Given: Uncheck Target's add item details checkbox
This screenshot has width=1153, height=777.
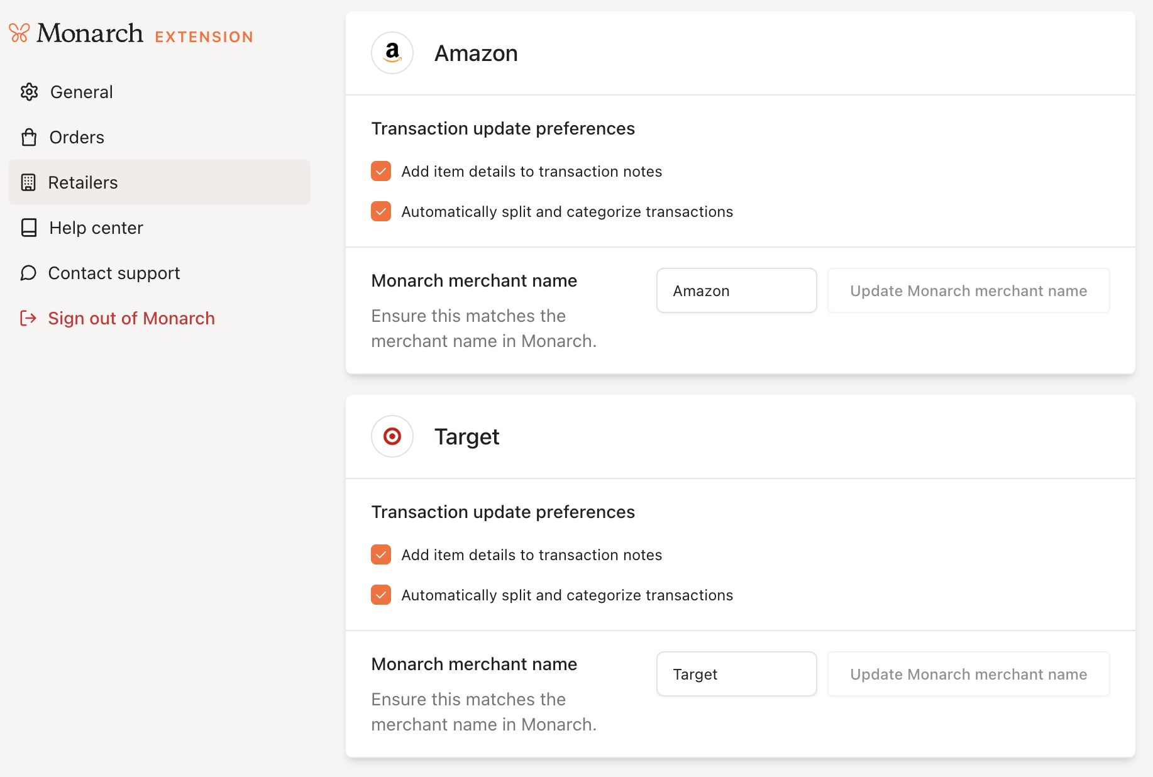Looking at the screenshot, I should [381, 554].
